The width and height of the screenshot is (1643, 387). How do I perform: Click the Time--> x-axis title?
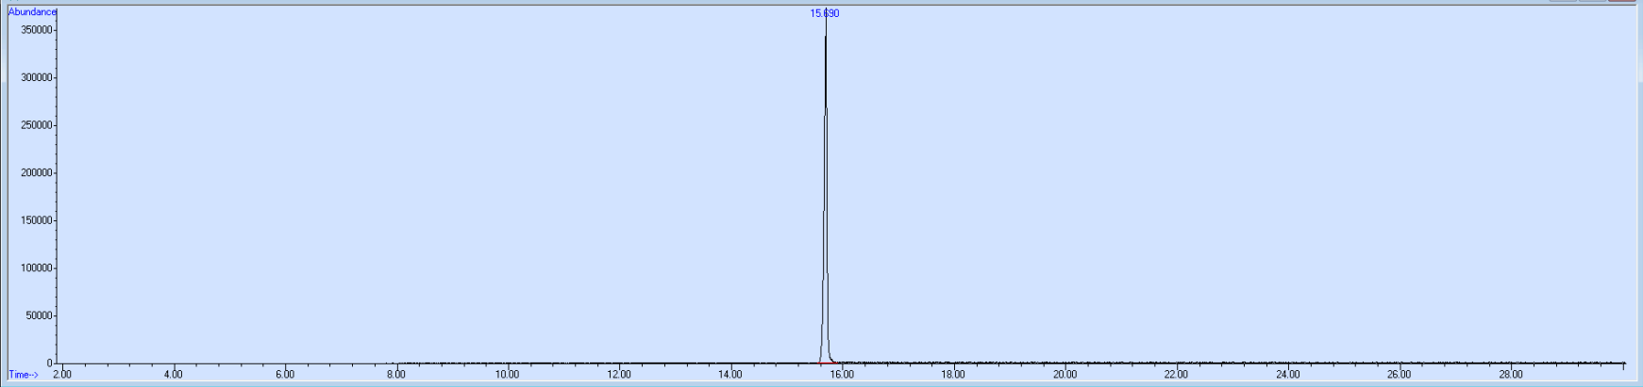point(24,375)
